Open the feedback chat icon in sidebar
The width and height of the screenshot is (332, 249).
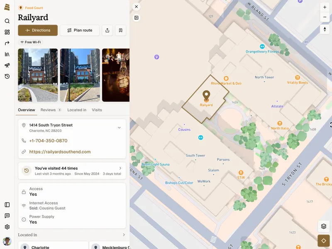tap(7, 215)
